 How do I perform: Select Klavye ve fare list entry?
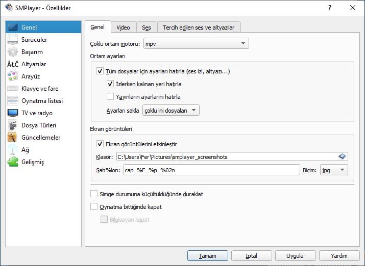(x=40, y=89)
